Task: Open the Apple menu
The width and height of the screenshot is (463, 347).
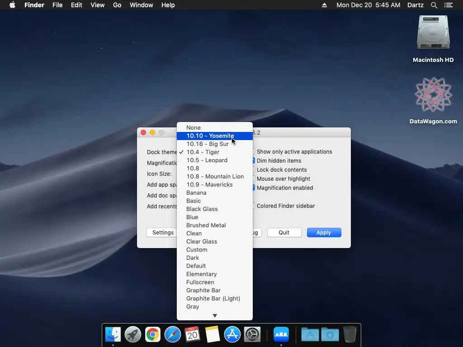Action: tap(12, 5)
